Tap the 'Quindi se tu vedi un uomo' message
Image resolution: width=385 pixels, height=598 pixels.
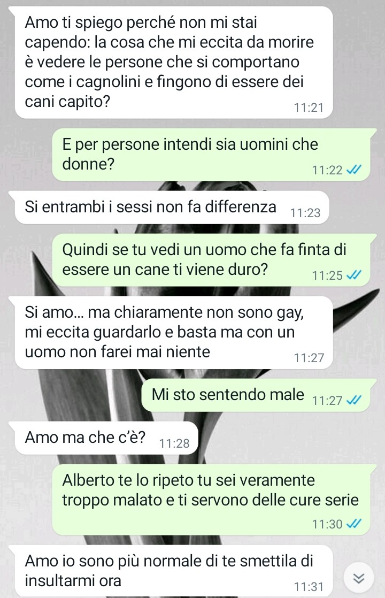211,260
